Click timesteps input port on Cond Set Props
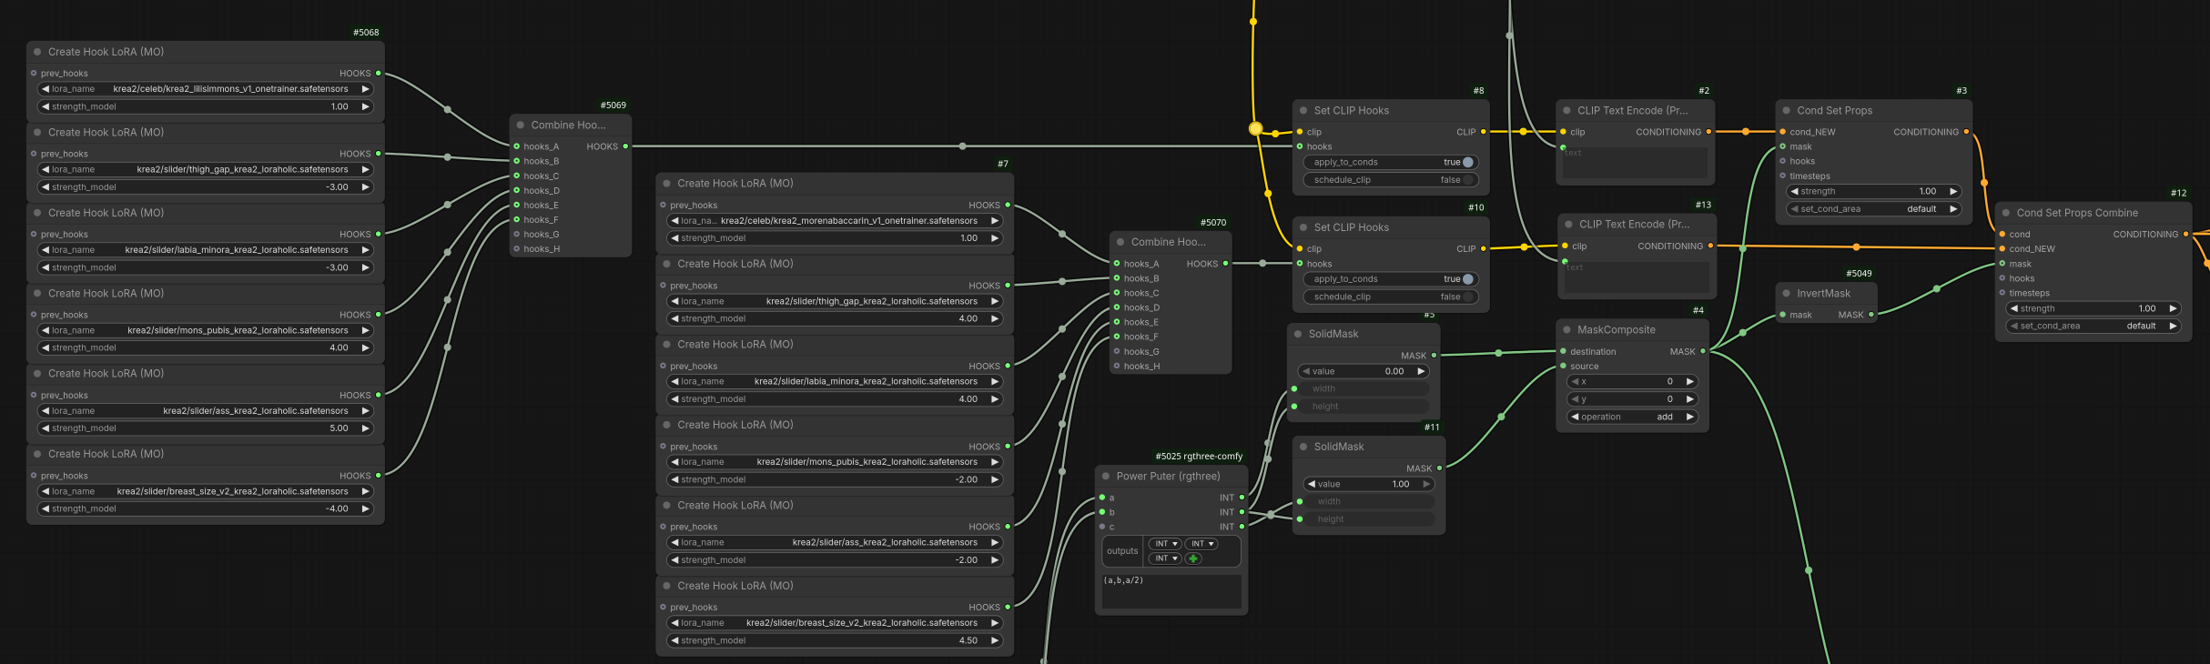 pyautogui.click(x=1783, y=176)
